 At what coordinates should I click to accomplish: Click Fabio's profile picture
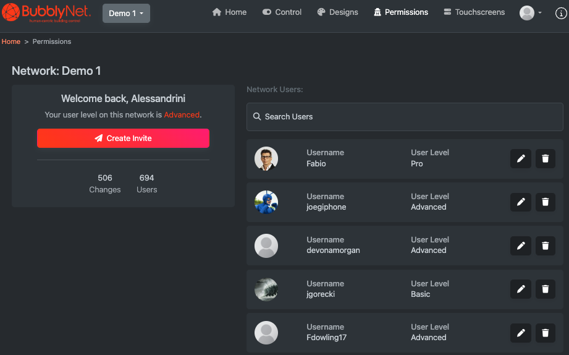pyautogui.click(x=266, y=159)
